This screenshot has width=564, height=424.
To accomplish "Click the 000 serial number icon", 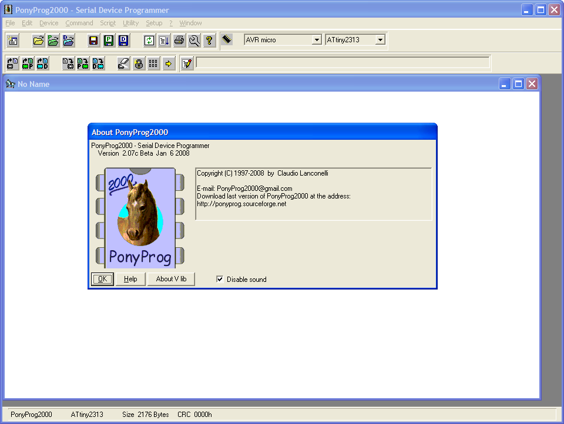I will (153, 63).
